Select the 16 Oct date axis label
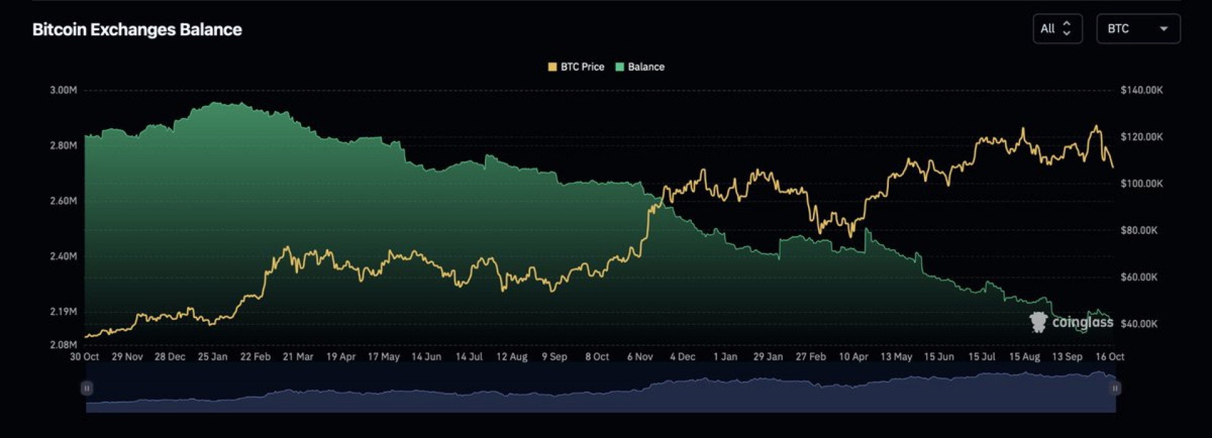1212x438 pixels. pyautogui.click(x=1109, y=357)
